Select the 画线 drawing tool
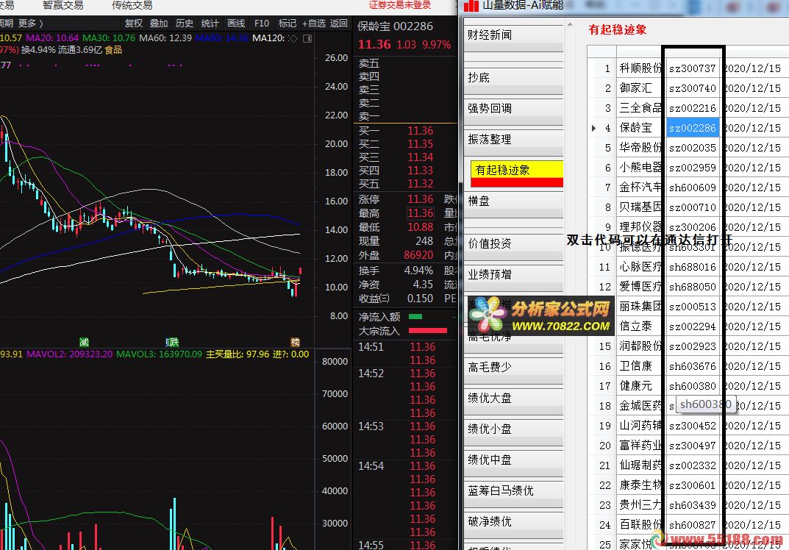The image size is (789, 550). (236, 23)
